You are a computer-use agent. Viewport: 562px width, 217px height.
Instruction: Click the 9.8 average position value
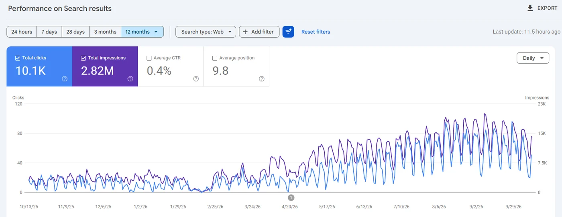[220, 71]
